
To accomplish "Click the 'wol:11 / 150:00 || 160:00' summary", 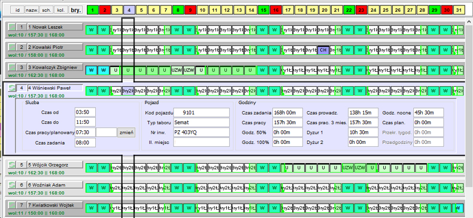I will 36,213.
